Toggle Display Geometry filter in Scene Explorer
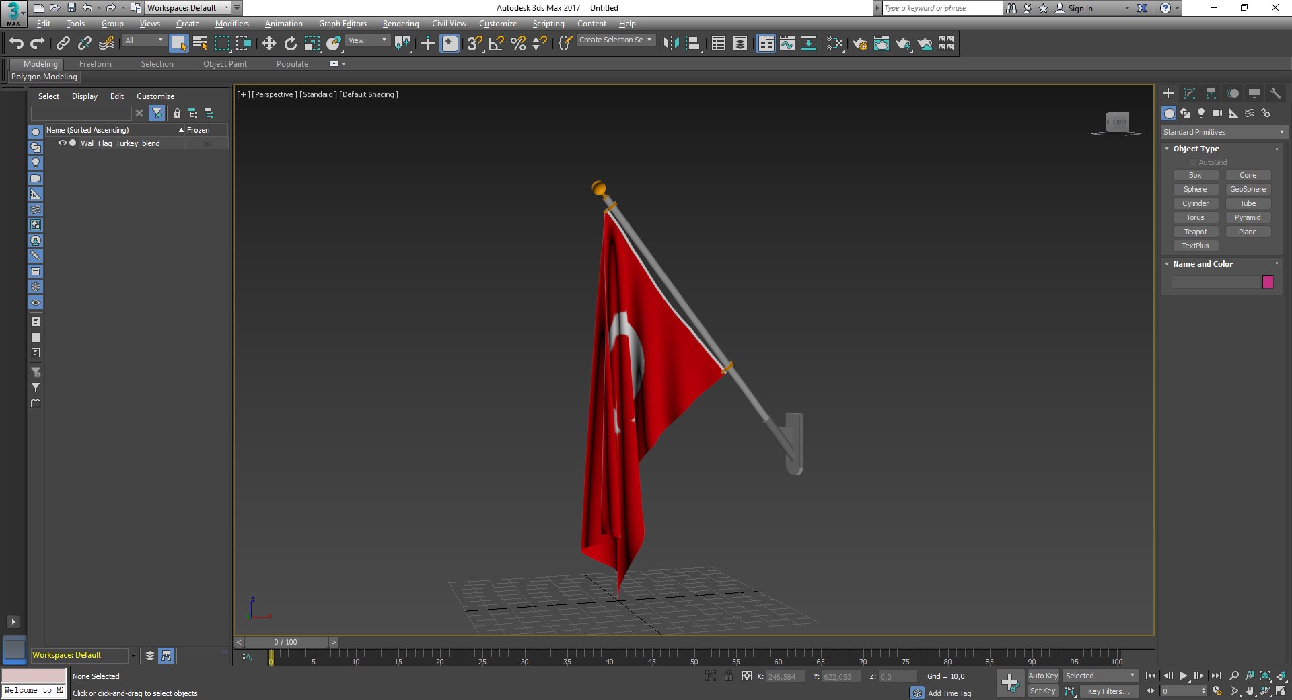The width and height of the screenshot is (1292, 700). click(36, 132)
